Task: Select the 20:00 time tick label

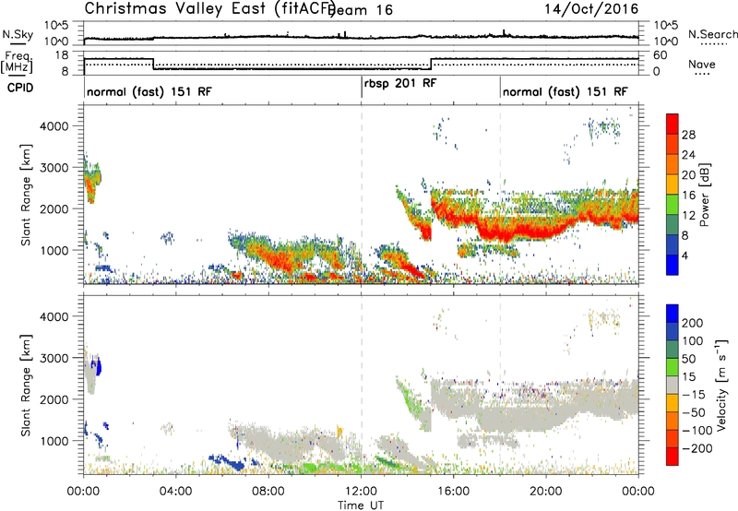Action: coord(546,492)
